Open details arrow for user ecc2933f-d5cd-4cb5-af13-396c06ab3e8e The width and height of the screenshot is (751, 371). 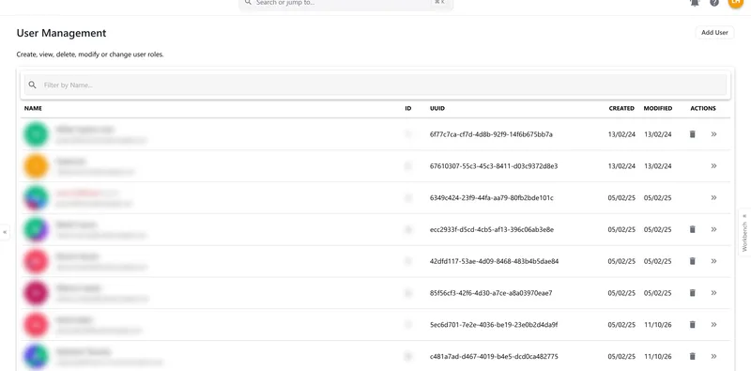click(x=713, y=229)
